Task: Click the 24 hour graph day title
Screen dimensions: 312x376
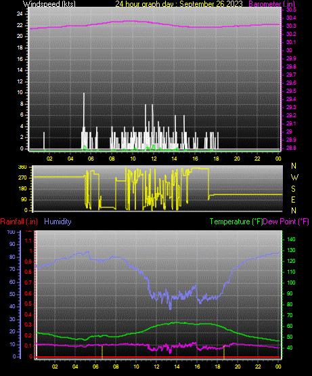Action: click(x=179, y=4)
